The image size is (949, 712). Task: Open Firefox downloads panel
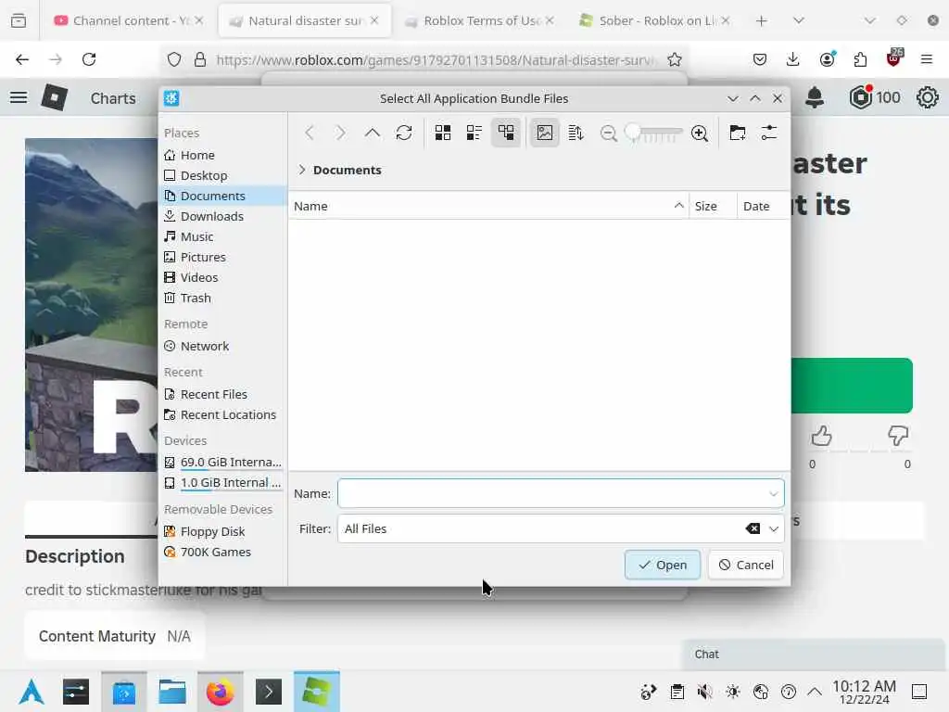coord(793,59)
